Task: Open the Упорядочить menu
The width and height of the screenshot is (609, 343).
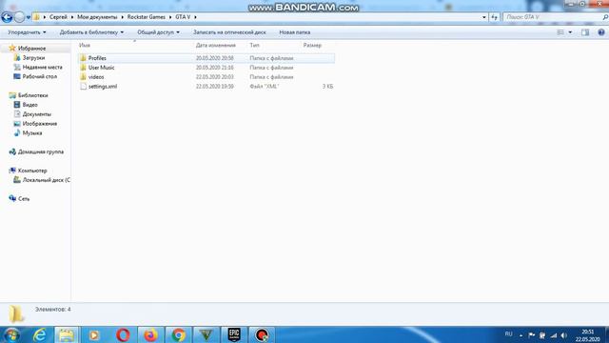Action: coord(27,32)
